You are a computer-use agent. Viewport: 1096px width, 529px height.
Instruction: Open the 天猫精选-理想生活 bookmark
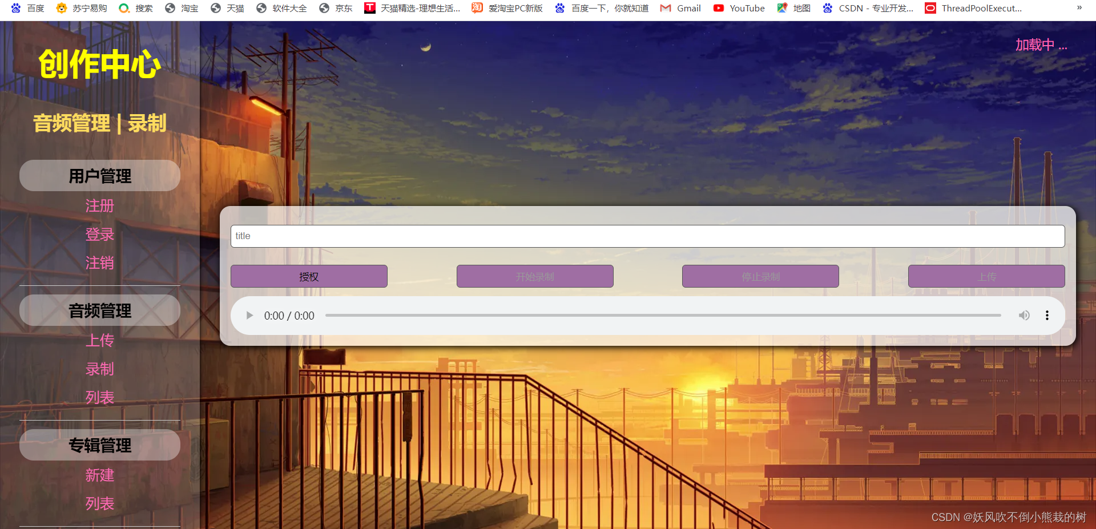412,8
